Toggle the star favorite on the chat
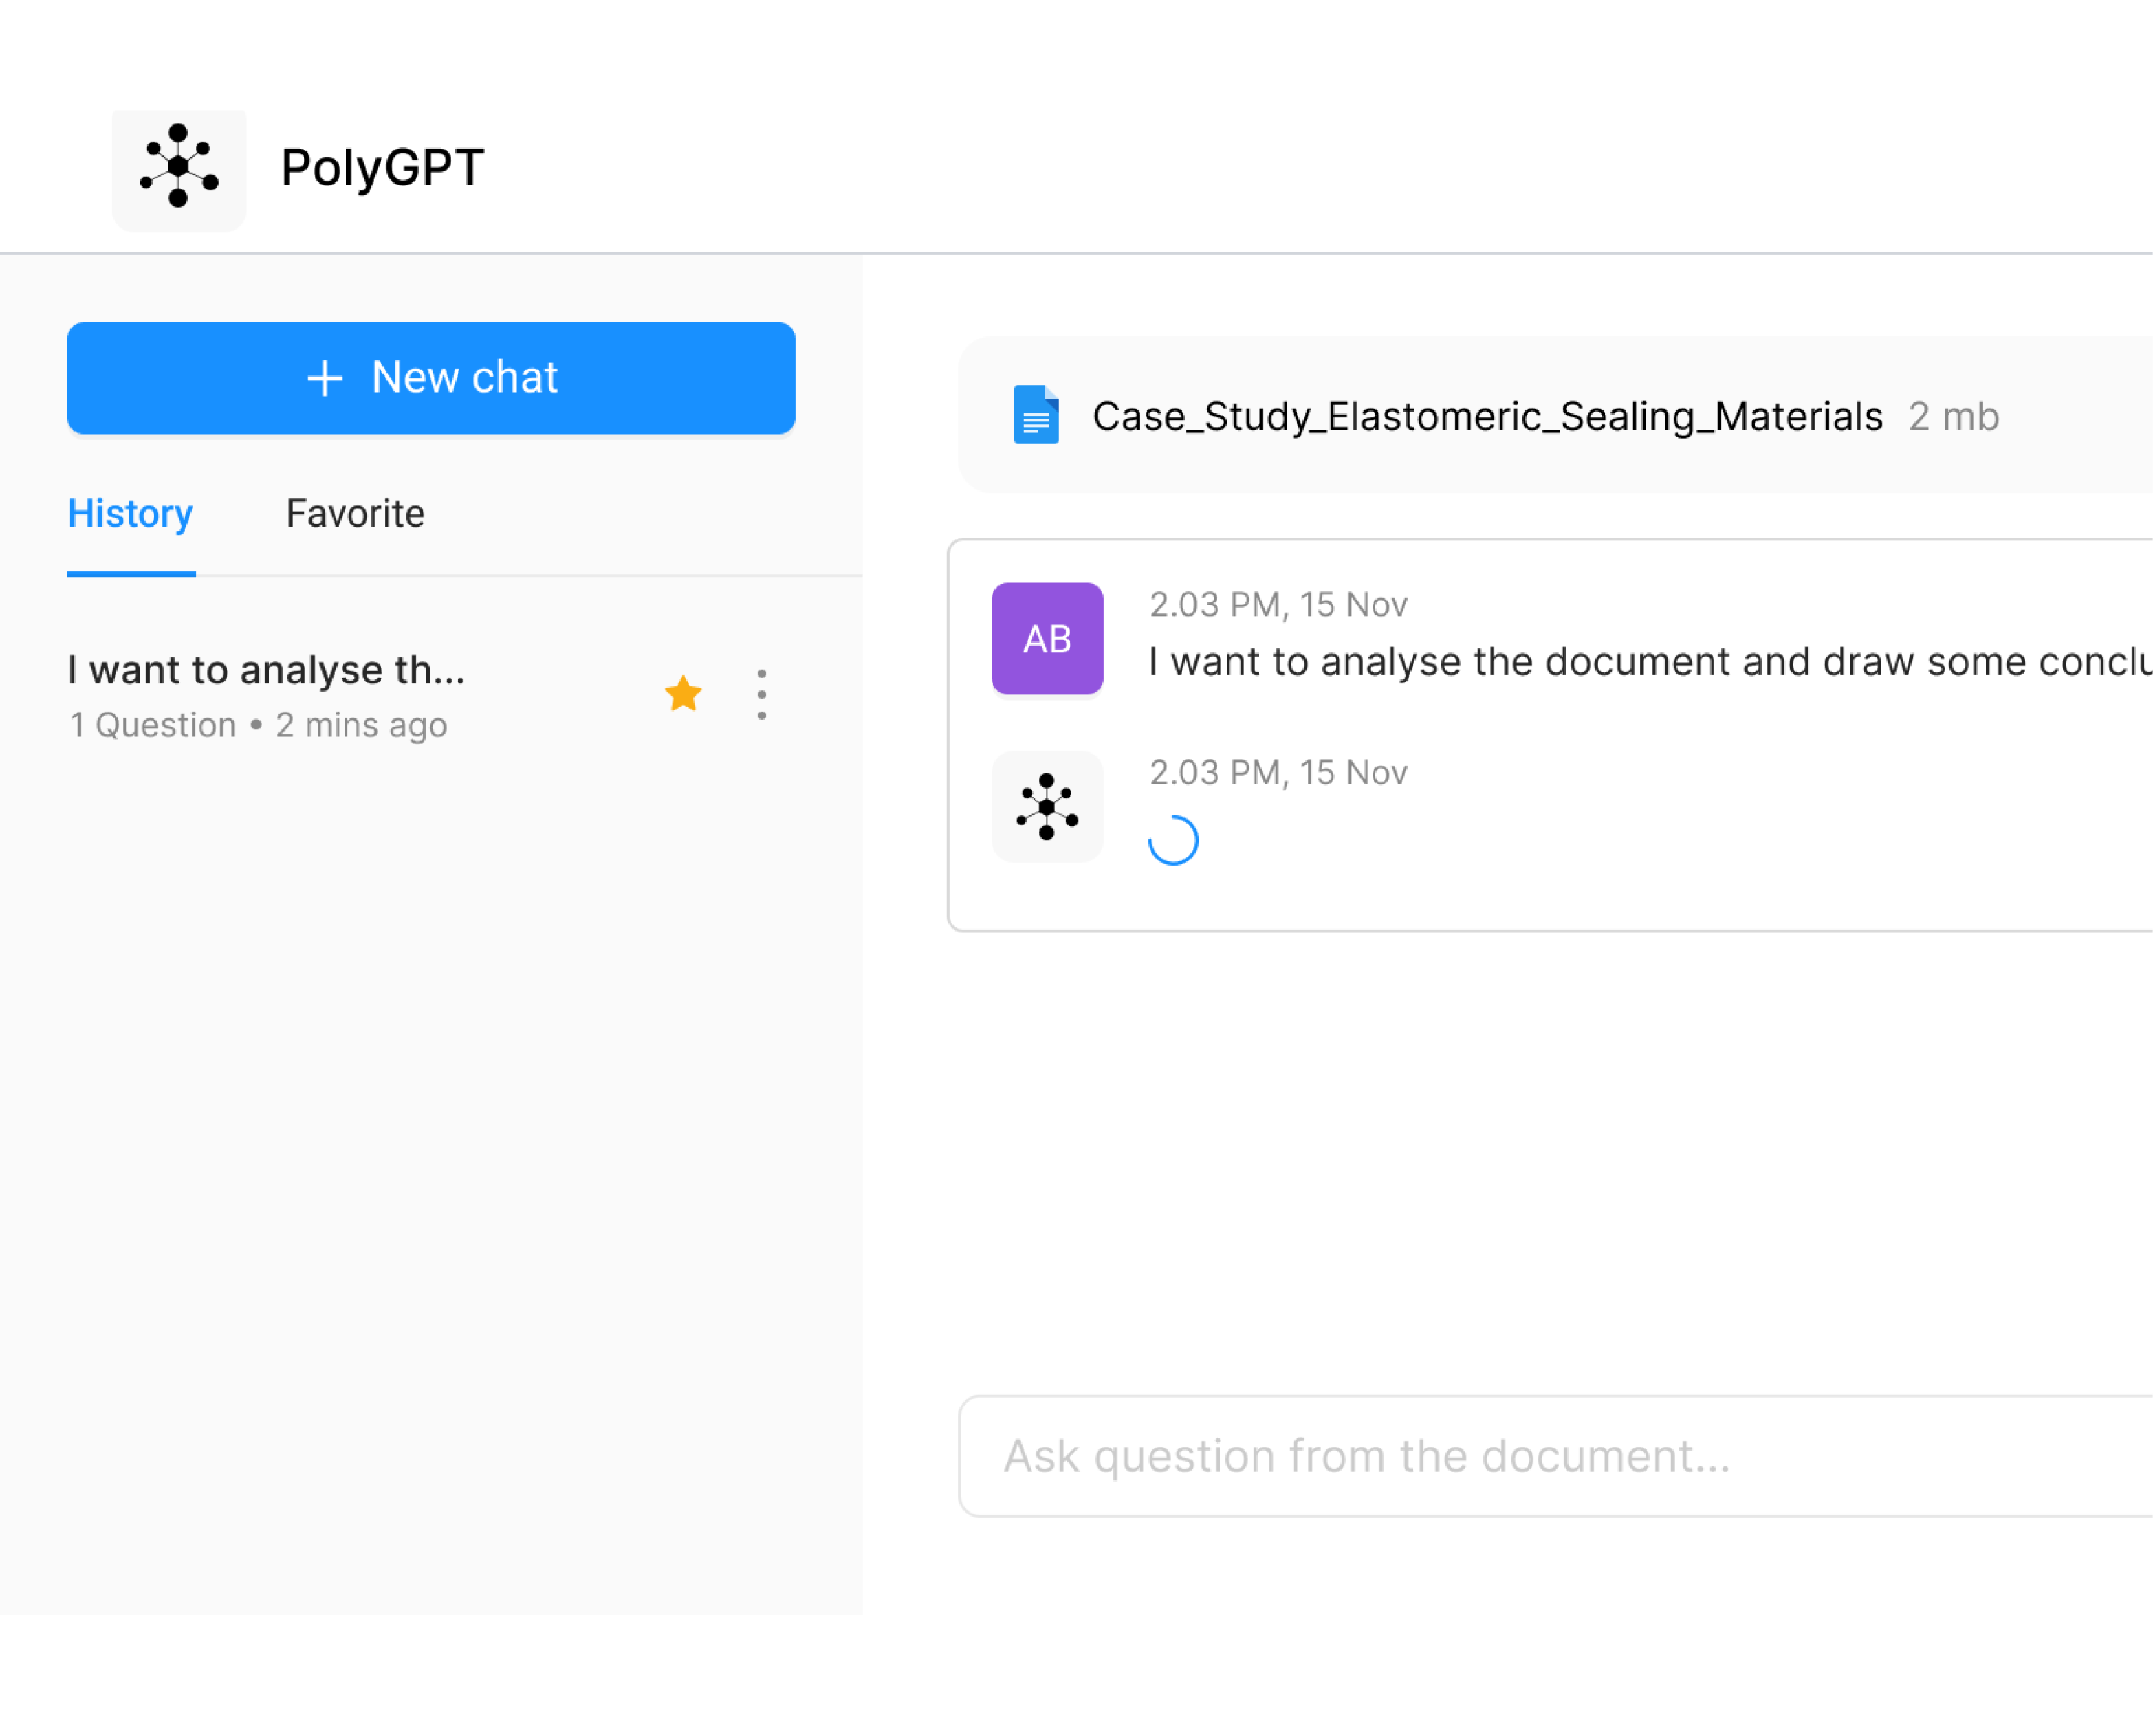The image size is (2153, 1736). [x=683, y=694]
